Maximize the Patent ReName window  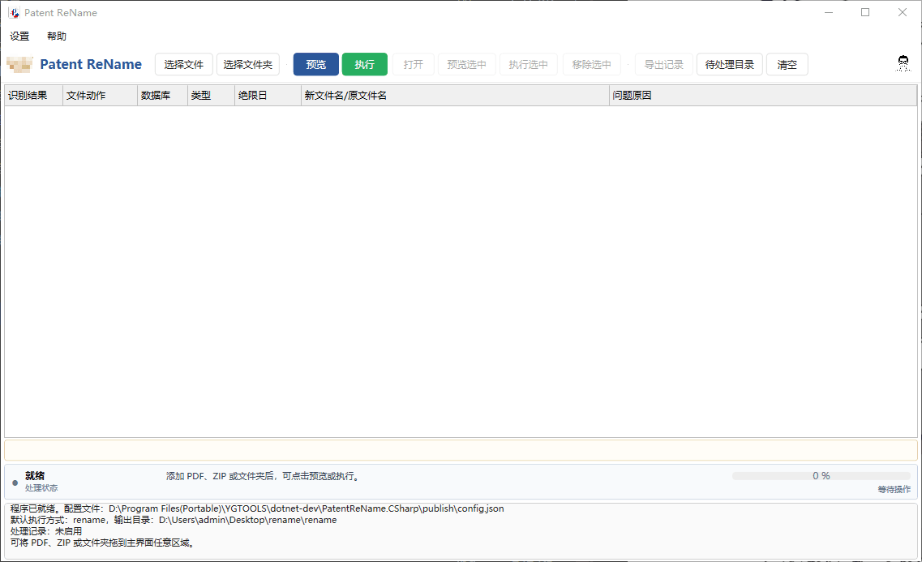865,12
